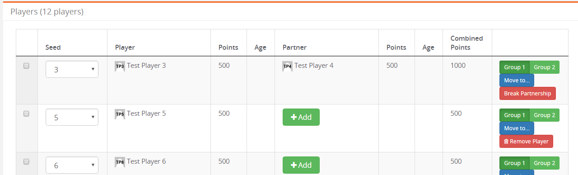Add a partner for Test Player 5

coord(301,117)
